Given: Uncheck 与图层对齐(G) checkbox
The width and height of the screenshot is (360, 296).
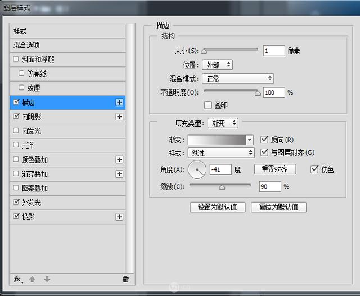Looking at the screenshot, I should coord(264,152).
